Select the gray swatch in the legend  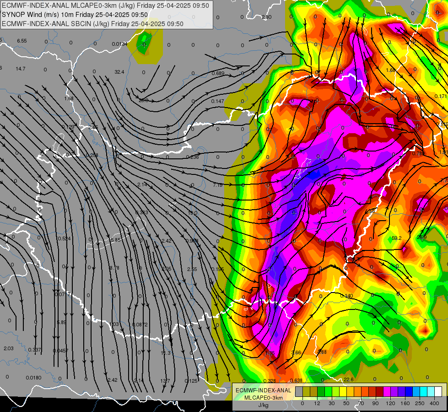point(299,392)
